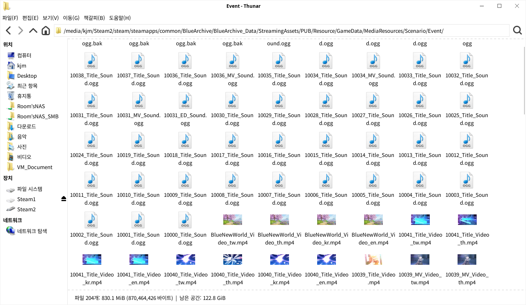Open the home folder toolbar icon
The image size is (526, 305).
point(46,31)
